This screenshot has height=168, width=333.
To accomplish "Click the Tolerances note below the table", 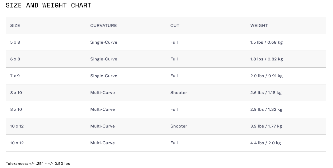I will click(38, 163).
